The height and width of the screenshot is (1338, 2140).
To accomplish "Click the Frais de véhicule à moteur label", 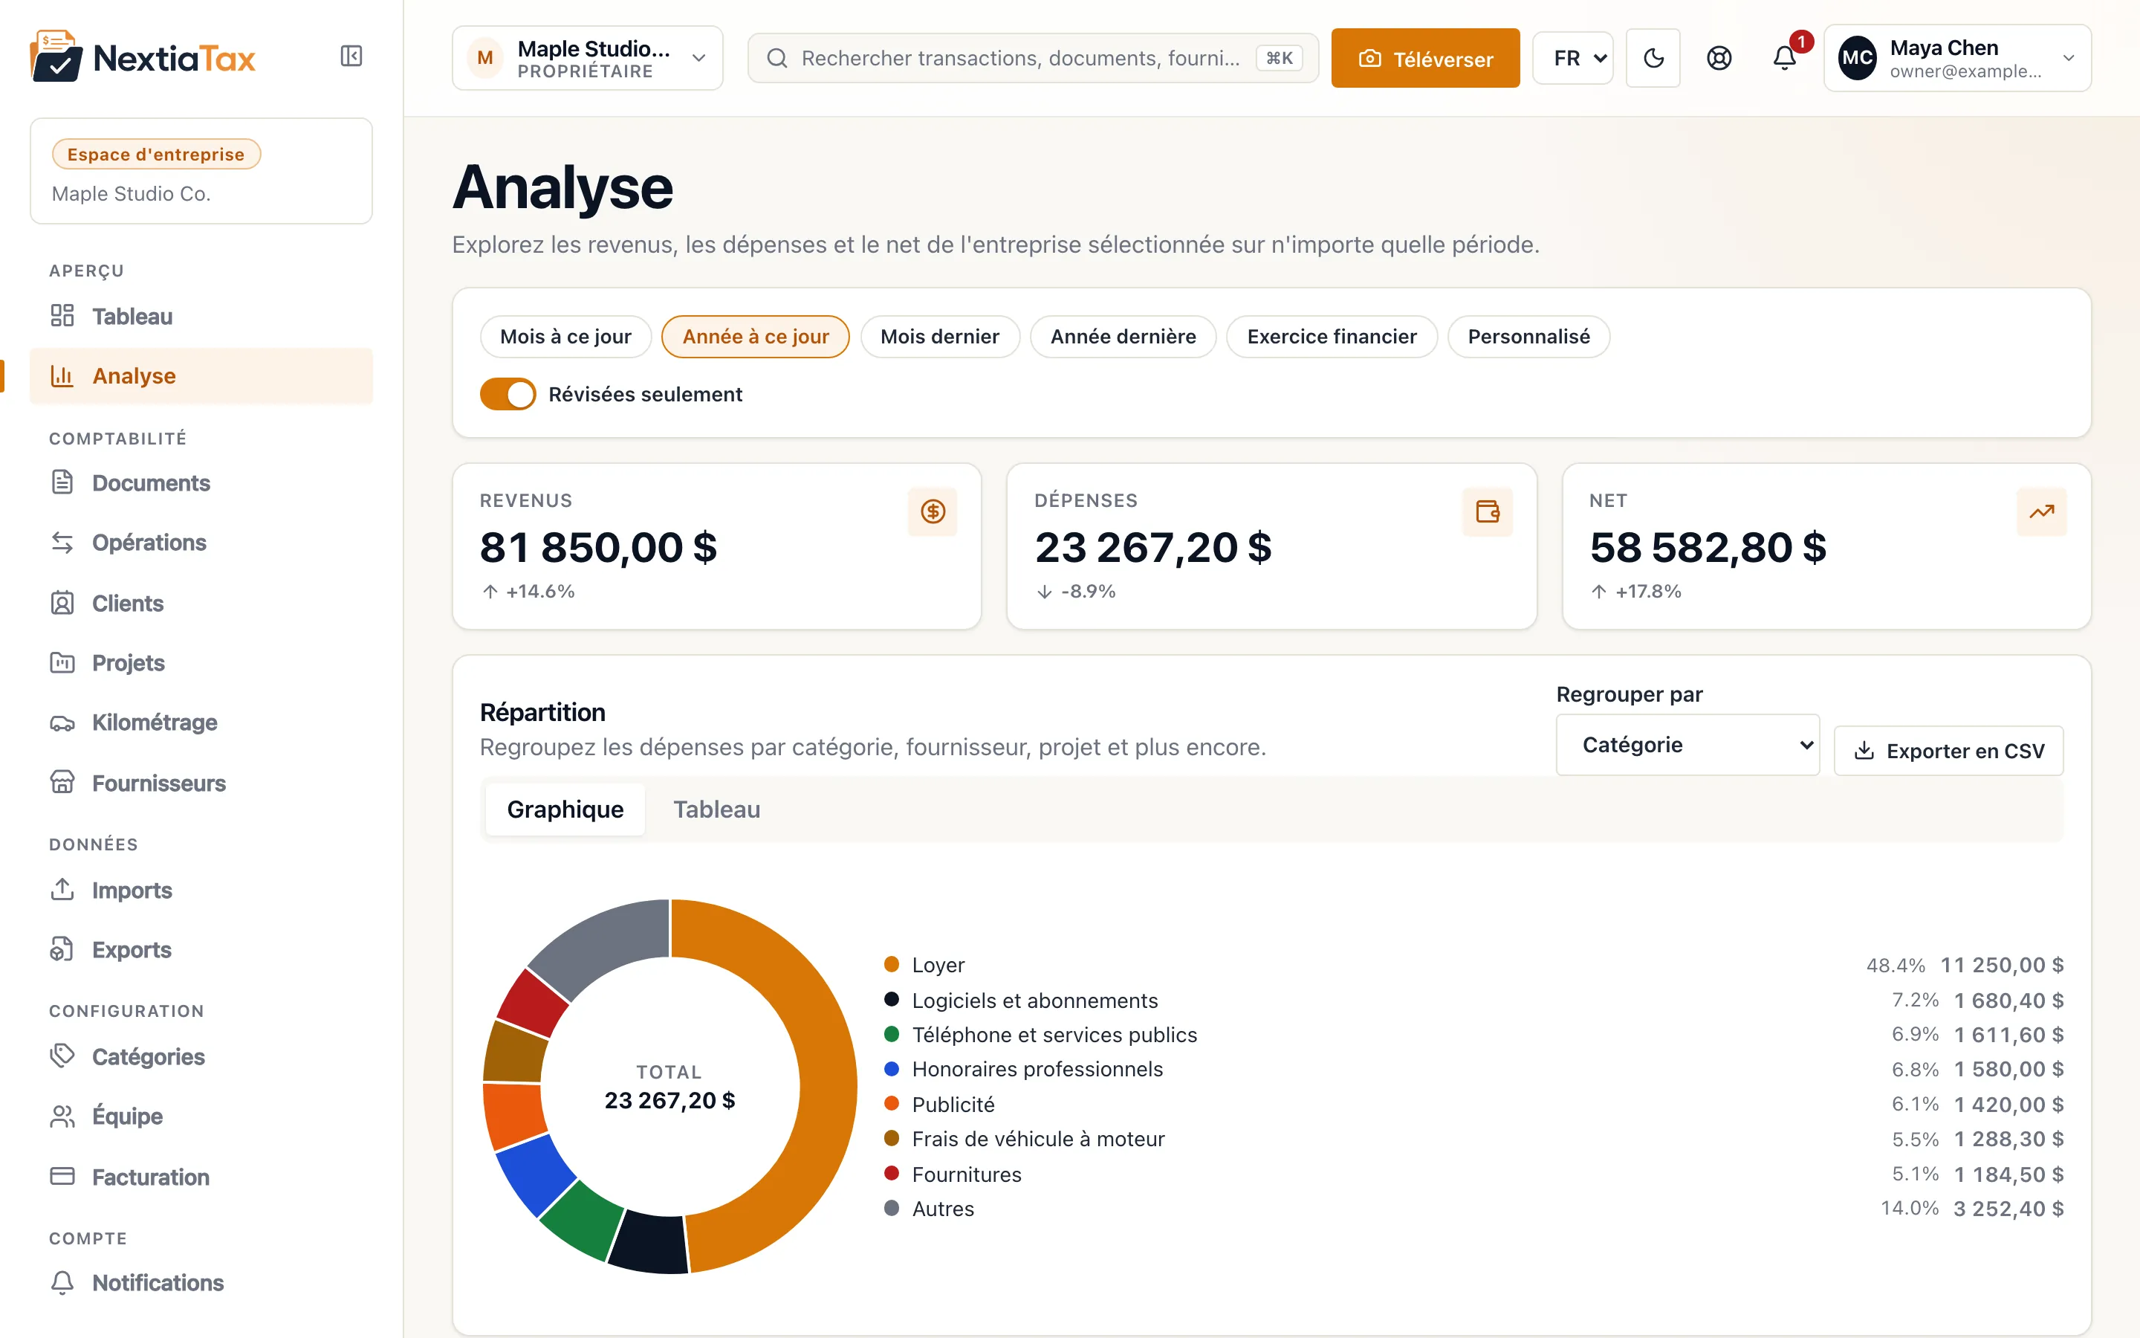I will pyautogui.click(x=1038, y=1139).
